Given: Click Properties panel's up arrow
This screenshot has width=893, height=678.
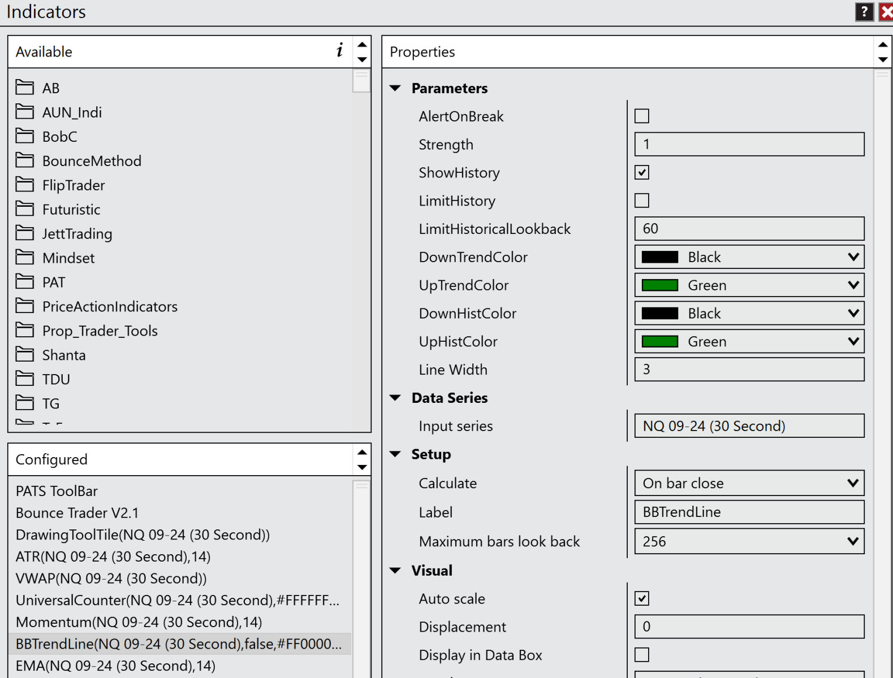Looking at the screenshot, I should (x=883, y=45).
